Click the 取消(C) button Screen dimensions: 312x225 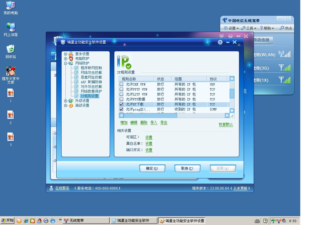click(187, 168)
